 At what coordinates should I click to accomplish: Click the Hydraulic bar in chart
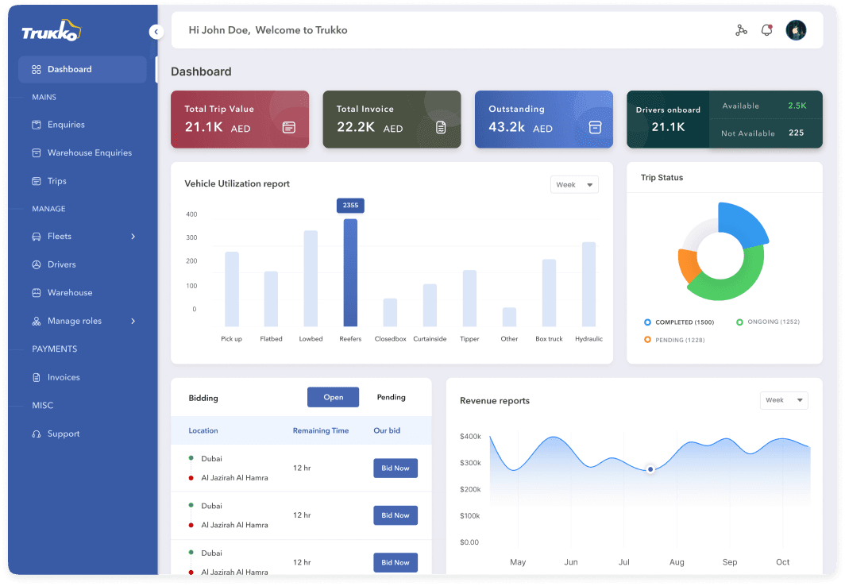point(588,284)
